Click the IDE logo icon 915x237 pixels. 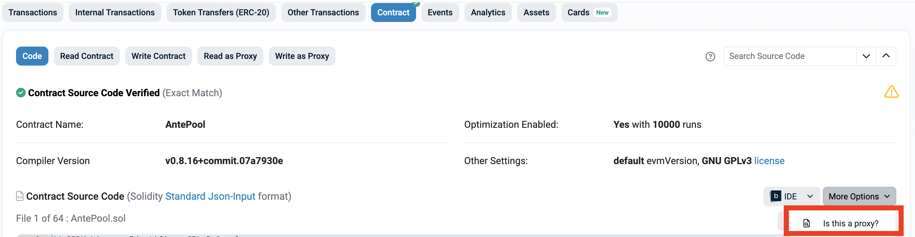pos(775,196)
